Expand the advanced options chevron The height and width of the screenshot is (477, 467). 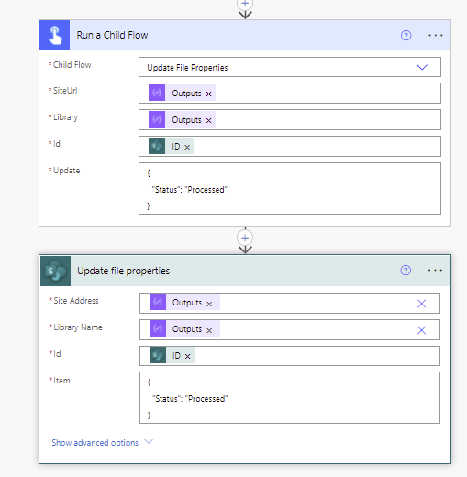149,442
